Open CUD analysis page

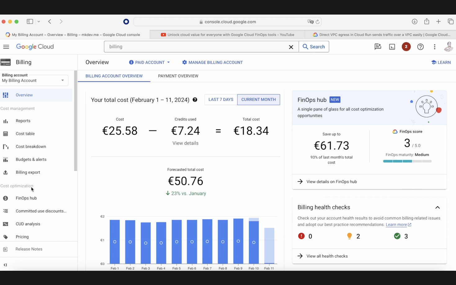28,224
